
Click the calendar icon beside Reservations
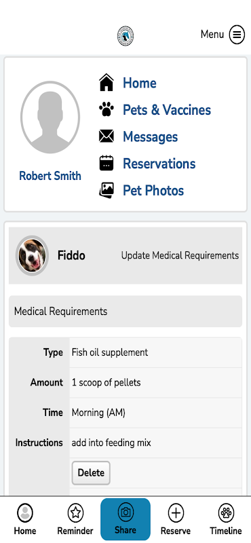pyautogui.click(x=107, y=163)
